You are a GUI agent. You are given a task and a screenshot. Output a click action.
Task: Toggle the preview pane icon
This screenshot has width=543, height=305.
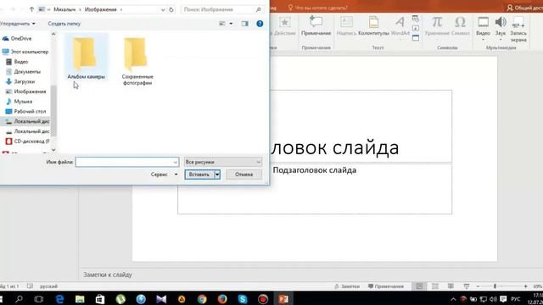point(245,24)
